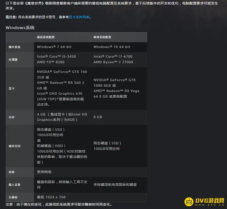Image resolution: width=227 pixels, height=209 pixels.
Task: Click the 储存空间 row label
Action: [14, 146]
